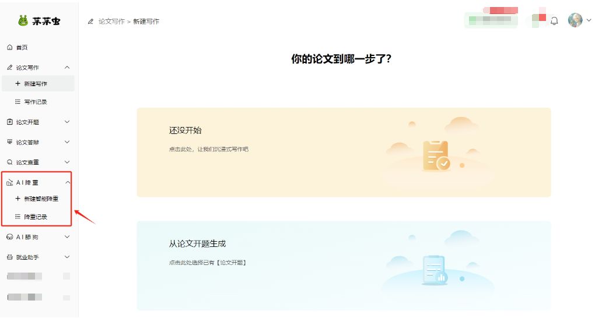Click the pen icon in the breadcrumb
This screenshot has width=602, height=318.
(x=90, y=22)
